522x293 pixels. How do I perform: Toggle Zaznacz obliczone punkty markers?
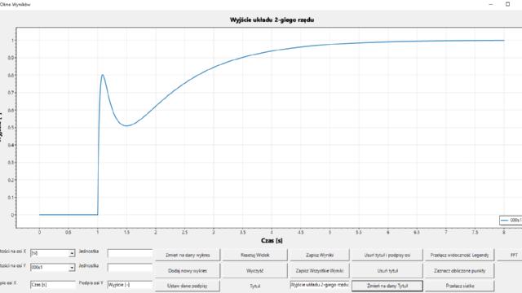click(459, 271)
